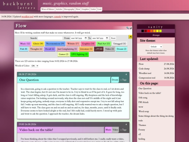Open the Site theme Default dropdown
The image size is (189, 142).
(x=156, y=47)
